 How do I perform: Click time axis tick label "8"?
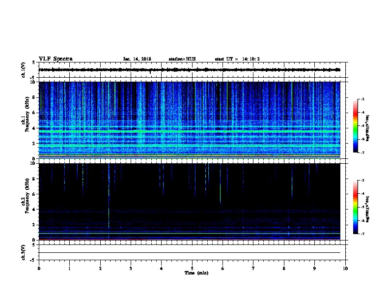284,268
